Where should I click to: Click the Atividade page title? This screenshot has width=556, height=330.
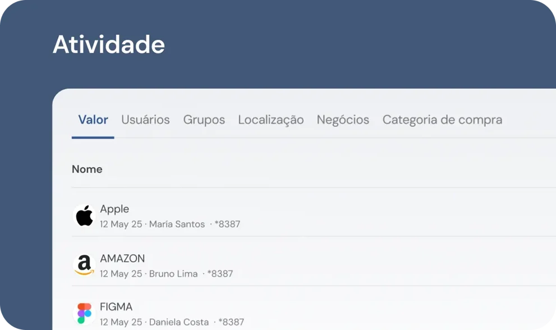(109, 44)
